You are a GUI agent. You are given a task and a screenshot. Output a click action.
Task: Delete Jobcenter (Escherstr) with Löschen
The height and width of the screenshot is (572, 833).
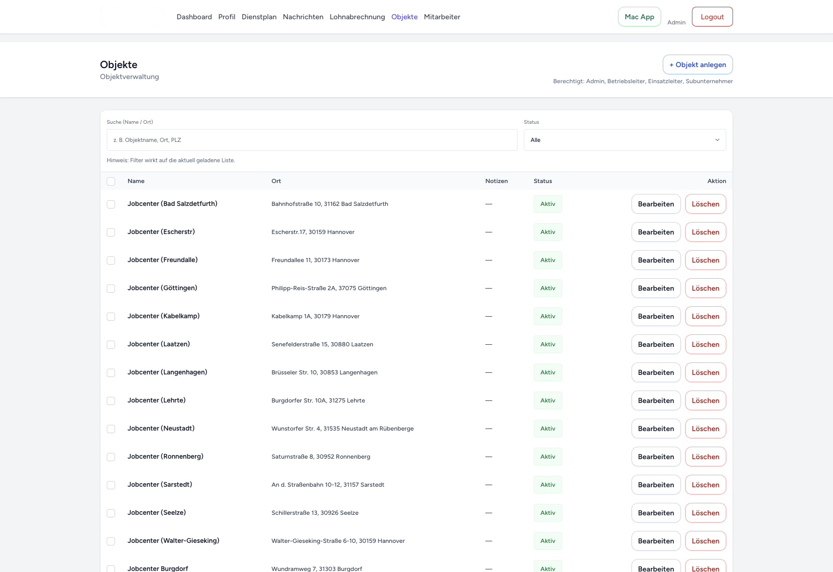pyautogui.click(x=705, y=232)
